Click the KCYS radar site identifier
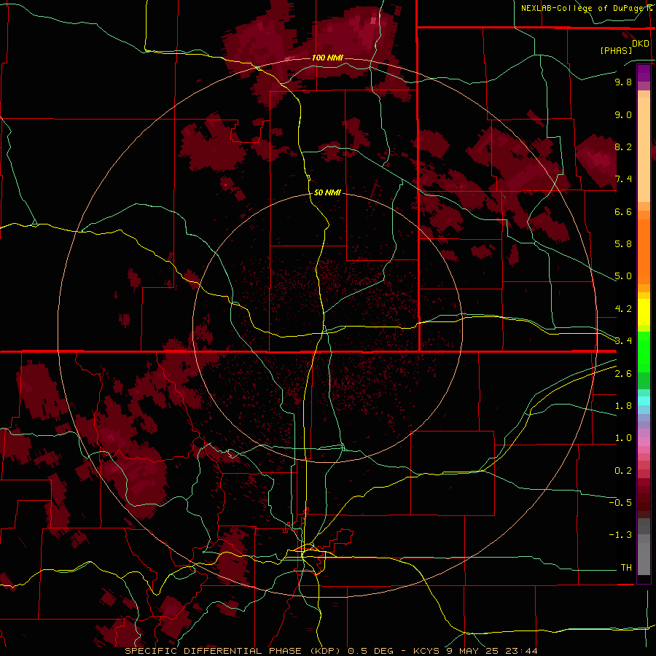The width and height of the screenshot is (656, 656). click(x=426, y=651)
